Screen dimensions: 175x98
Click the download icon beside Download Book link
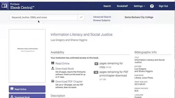tap(53, 68)
